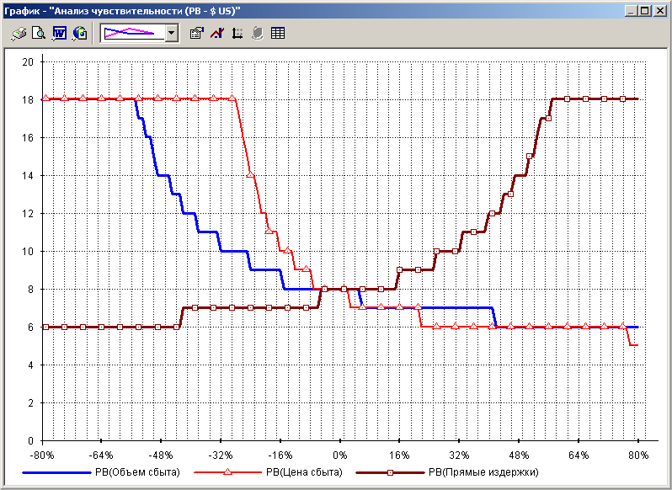Viewport: 672px width, 490px height.
Task: Click the y-axis label 16
Action: (x=28, y=137)
